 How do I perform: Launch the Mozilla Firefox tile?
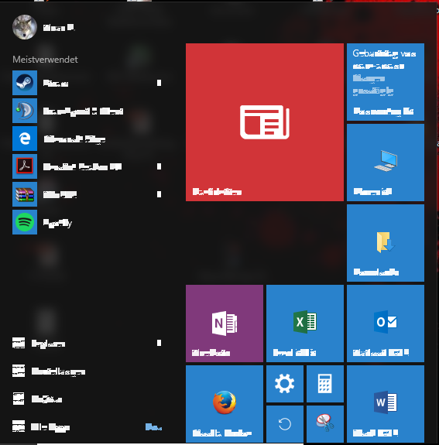pos(225,404)
